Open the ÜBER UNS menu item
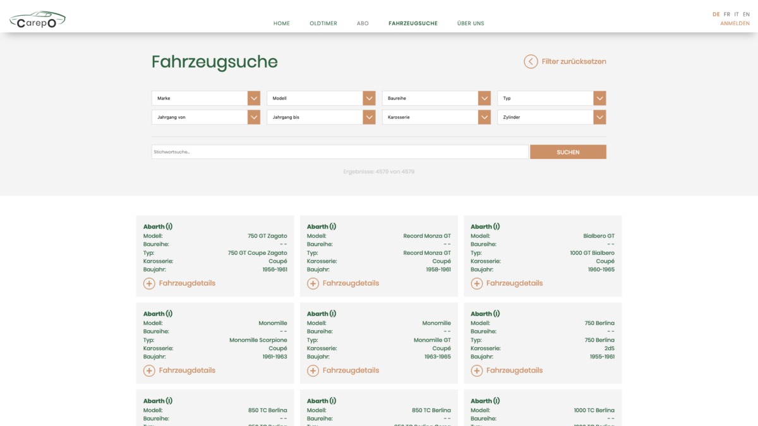Viewport: 758px width, 426px height. click(471, 23)
